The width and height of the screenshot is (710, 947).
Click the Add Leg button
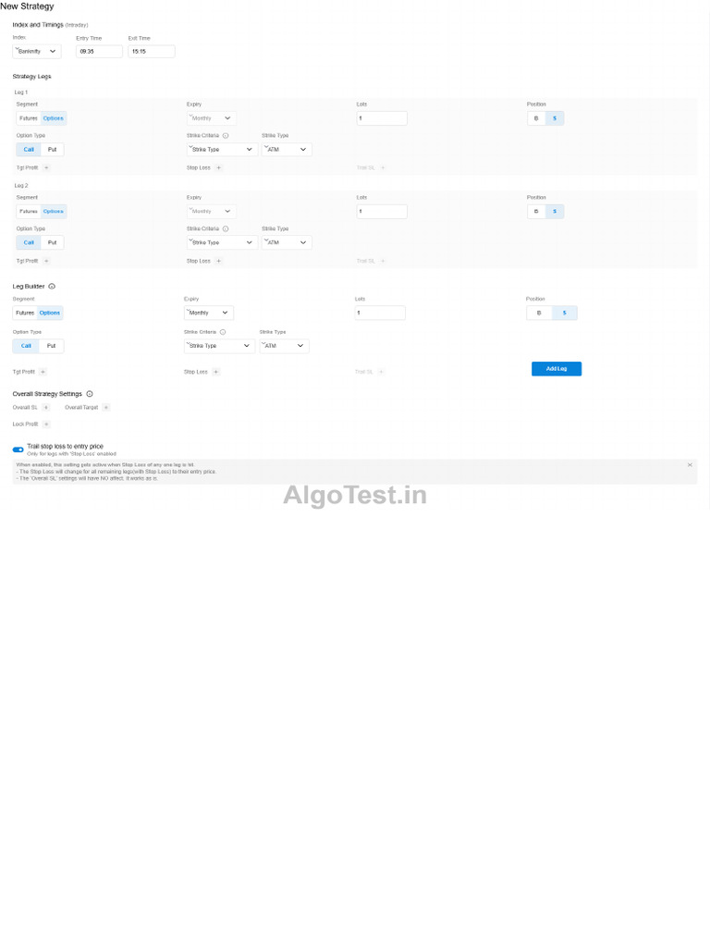click(x=557, y=369)
